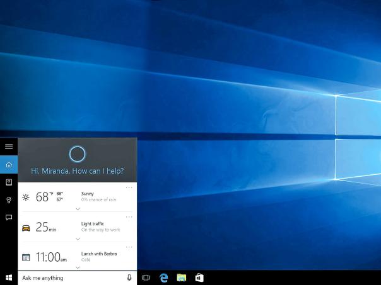Click the 68 °F temperature reading
The width and height of the screenshot is (381, 285).
coord(44,196)
